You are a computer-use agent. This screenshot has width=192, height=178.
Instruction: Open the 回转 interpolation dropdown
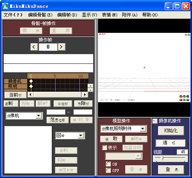coord(81,135)
